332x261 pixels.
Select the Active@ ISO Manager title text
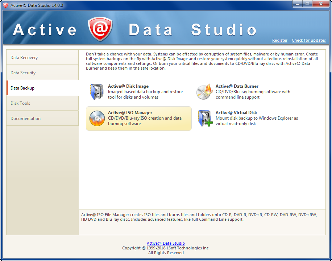pos(130,113)
